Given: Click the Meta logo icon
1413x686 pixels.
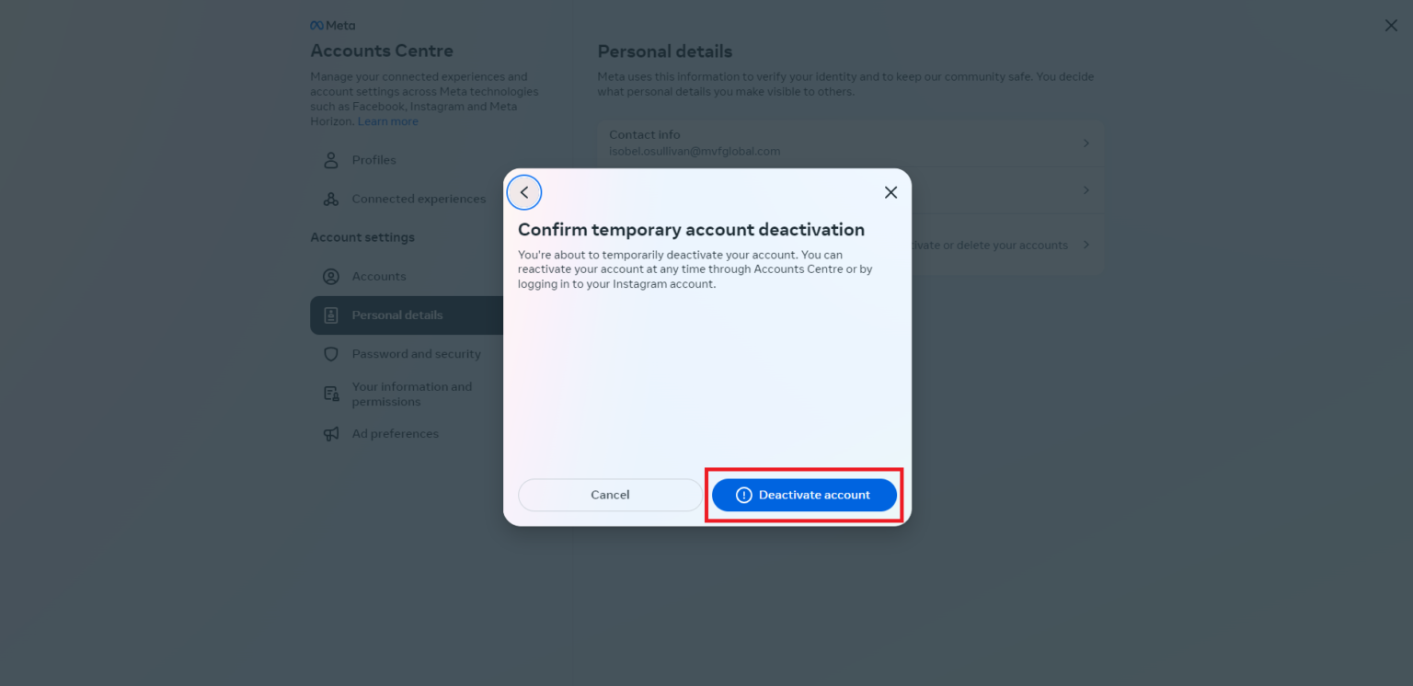Looking at the screenshot, I should click(317, 25).
